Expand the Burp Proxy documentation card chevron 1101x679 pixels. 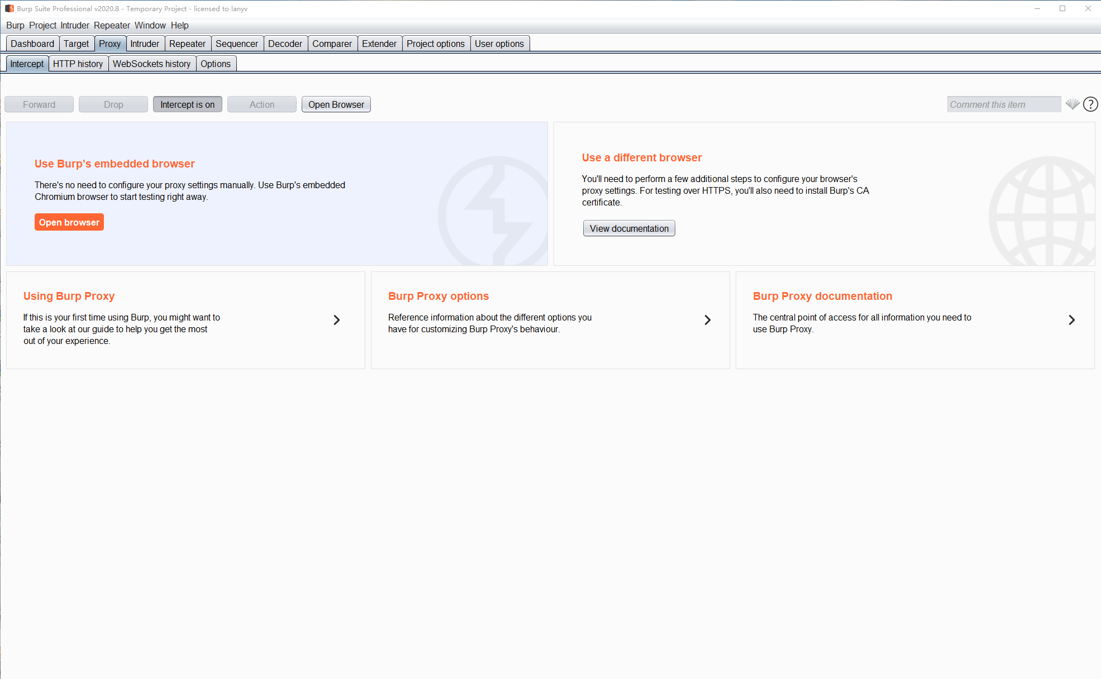tap(1072, 320)
